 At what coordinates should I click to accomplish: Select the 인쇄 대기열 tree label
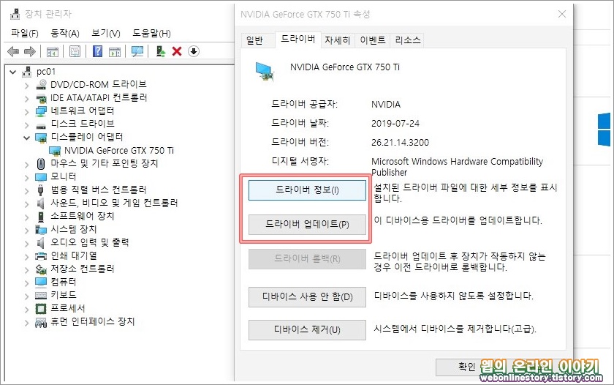click(x=74, y=256)
